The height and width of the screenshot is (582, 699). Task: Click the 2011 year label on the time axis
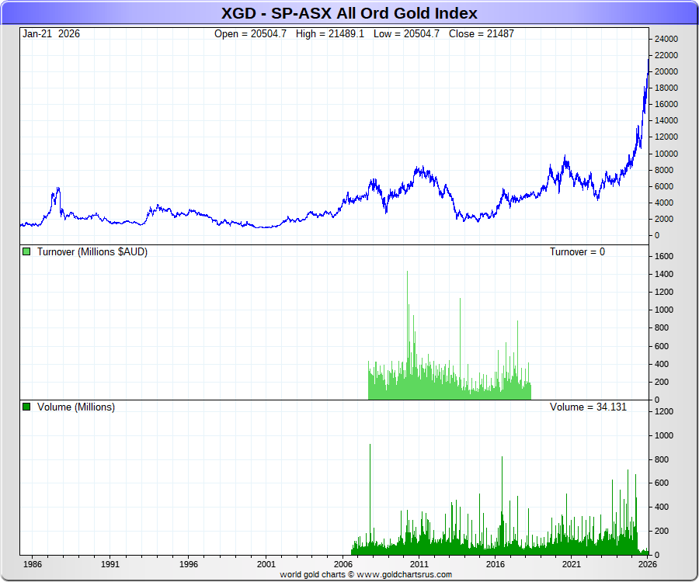point(419,565)
